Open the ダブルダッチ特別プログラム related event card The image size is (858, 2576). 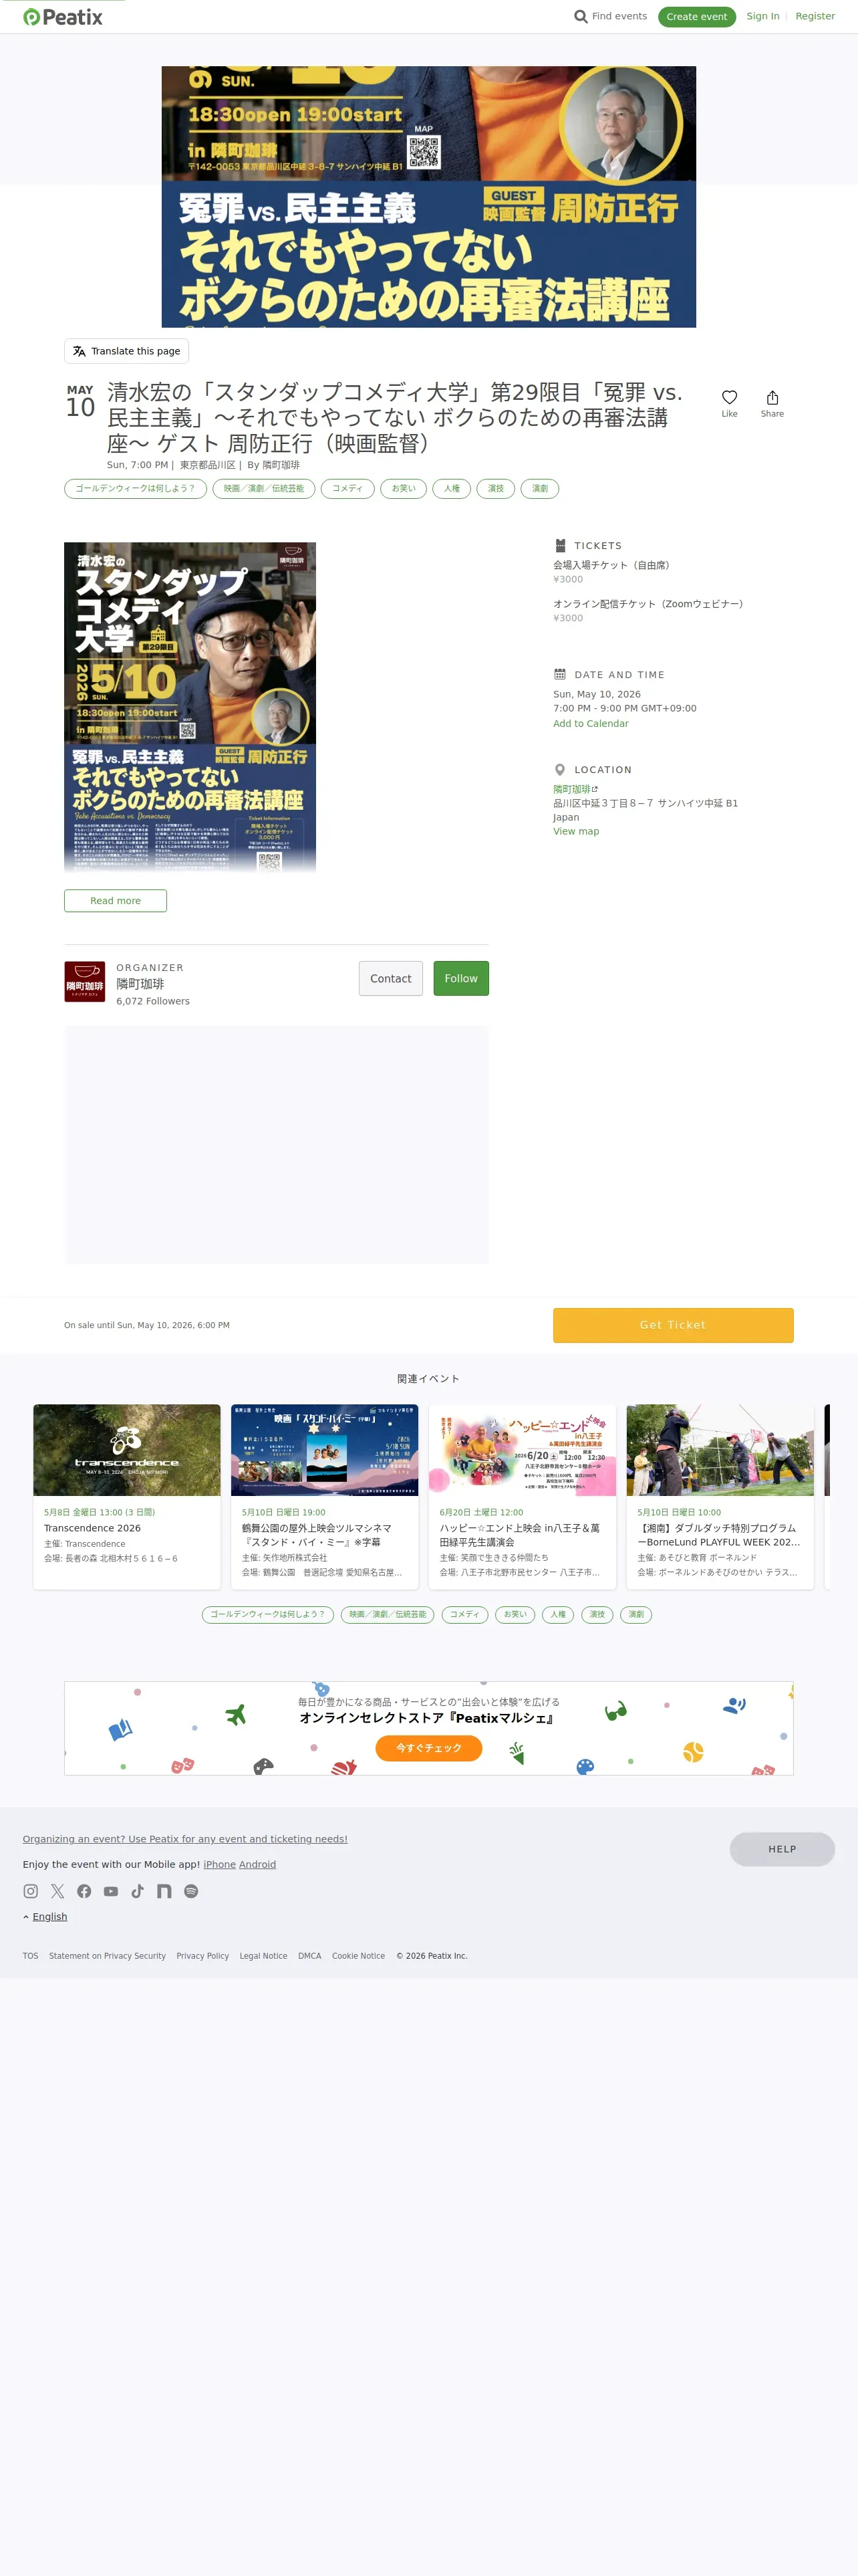[x=720, y=1496]
